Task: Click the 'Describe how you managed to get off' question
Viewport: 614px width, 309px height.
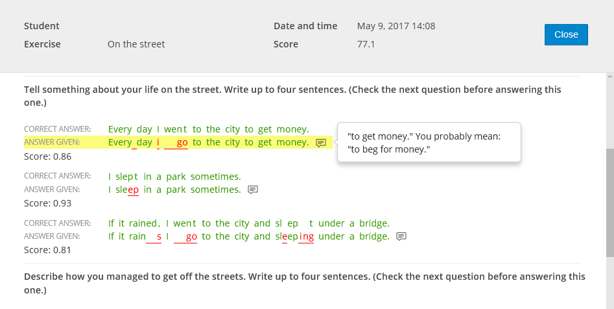Action: (305, 283)
